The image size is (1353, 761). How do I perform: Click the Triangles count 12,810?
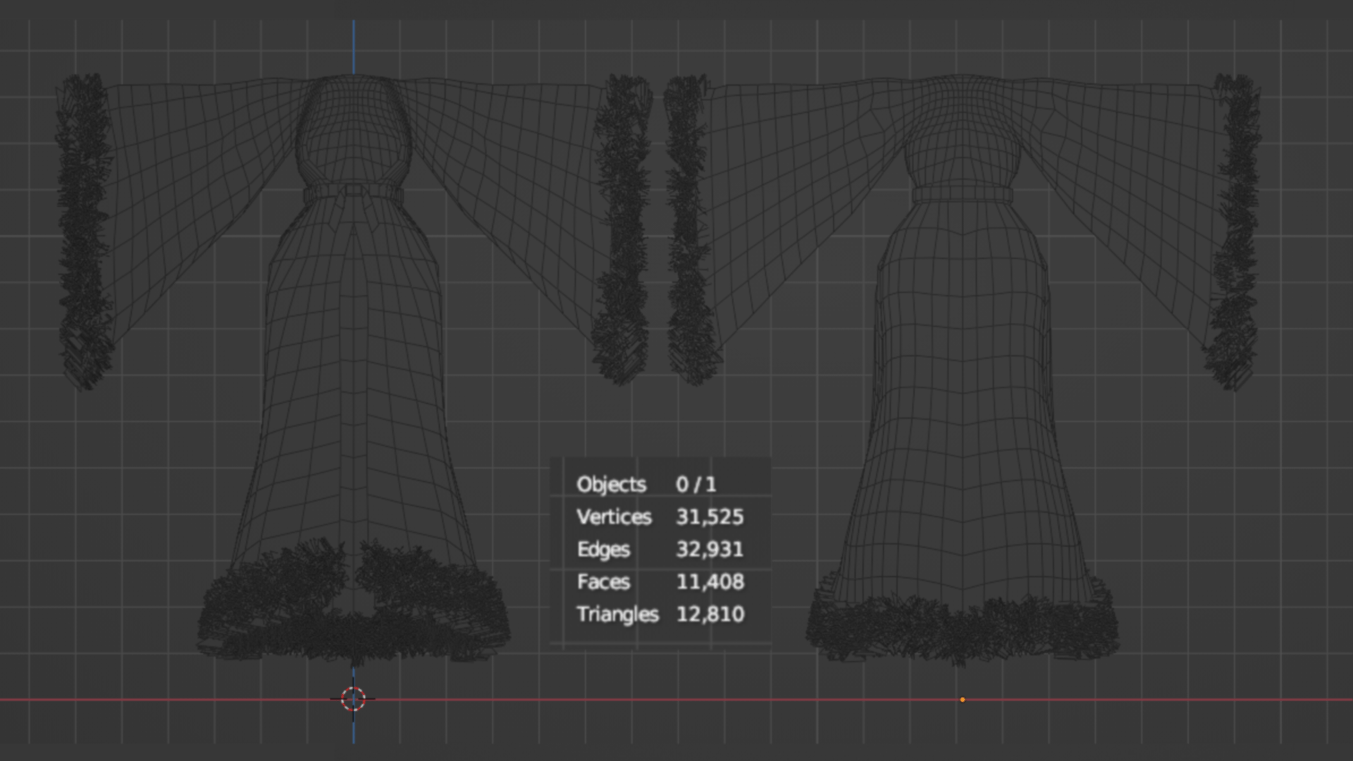pos(710,614)
